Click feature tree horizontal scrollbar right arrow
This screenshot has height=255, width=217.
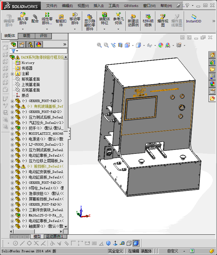[x=61, y=231]
